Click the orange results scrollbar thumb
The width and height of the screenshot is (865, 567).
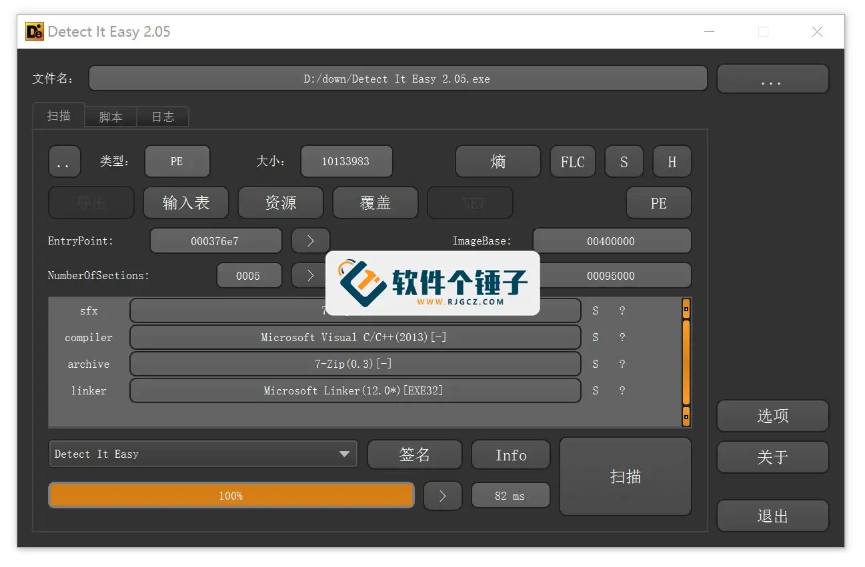[686, 362]
